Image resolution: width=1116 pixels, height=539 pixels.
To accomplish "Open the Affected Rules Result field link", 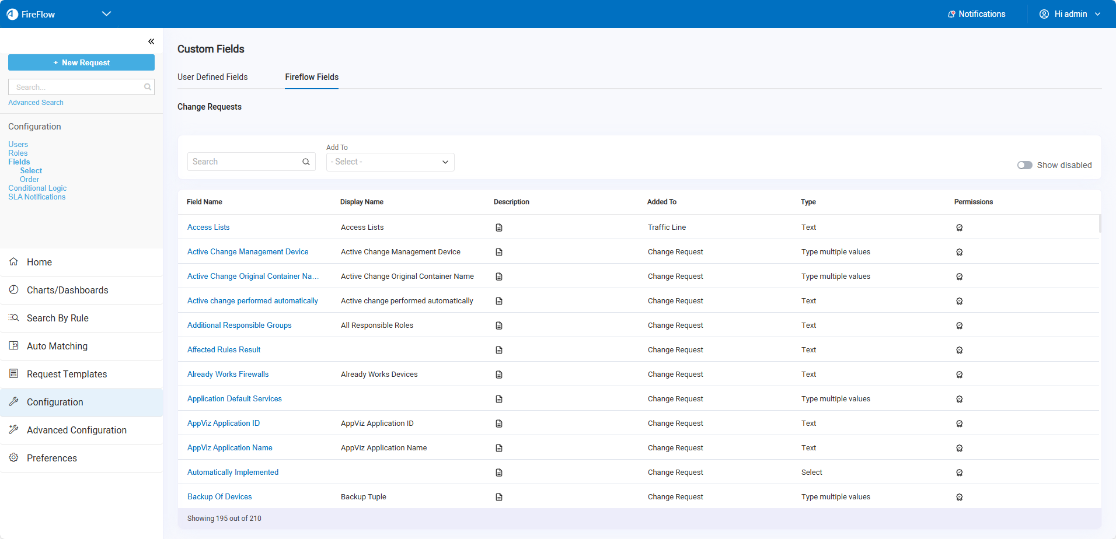I will [224, 350].
